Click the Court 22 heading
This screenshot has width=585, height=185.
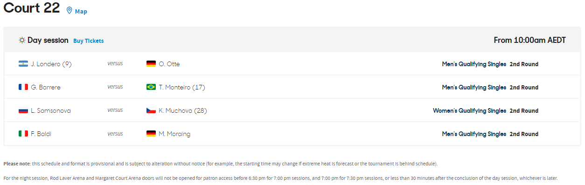[32, 7]
